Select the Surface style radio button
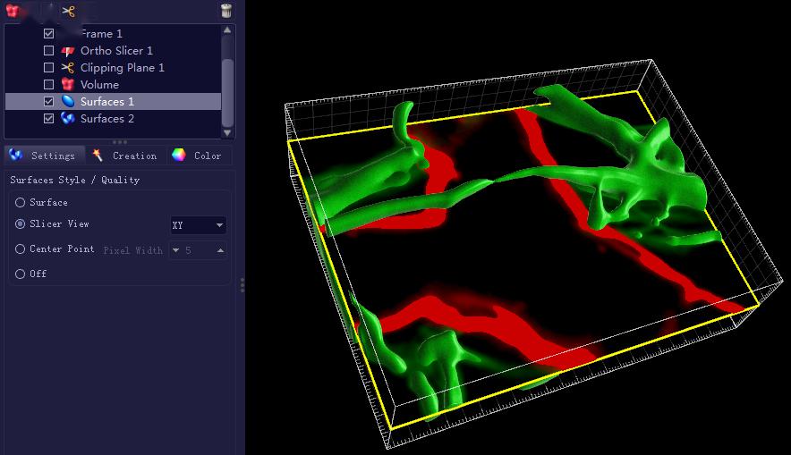The height and width of the screenshot is (455, 791). [x=21, y=203]
